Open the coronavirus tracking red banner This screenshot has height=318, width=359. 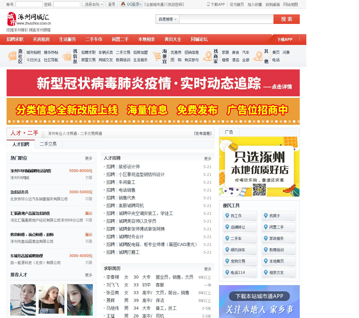coord(153,83)
